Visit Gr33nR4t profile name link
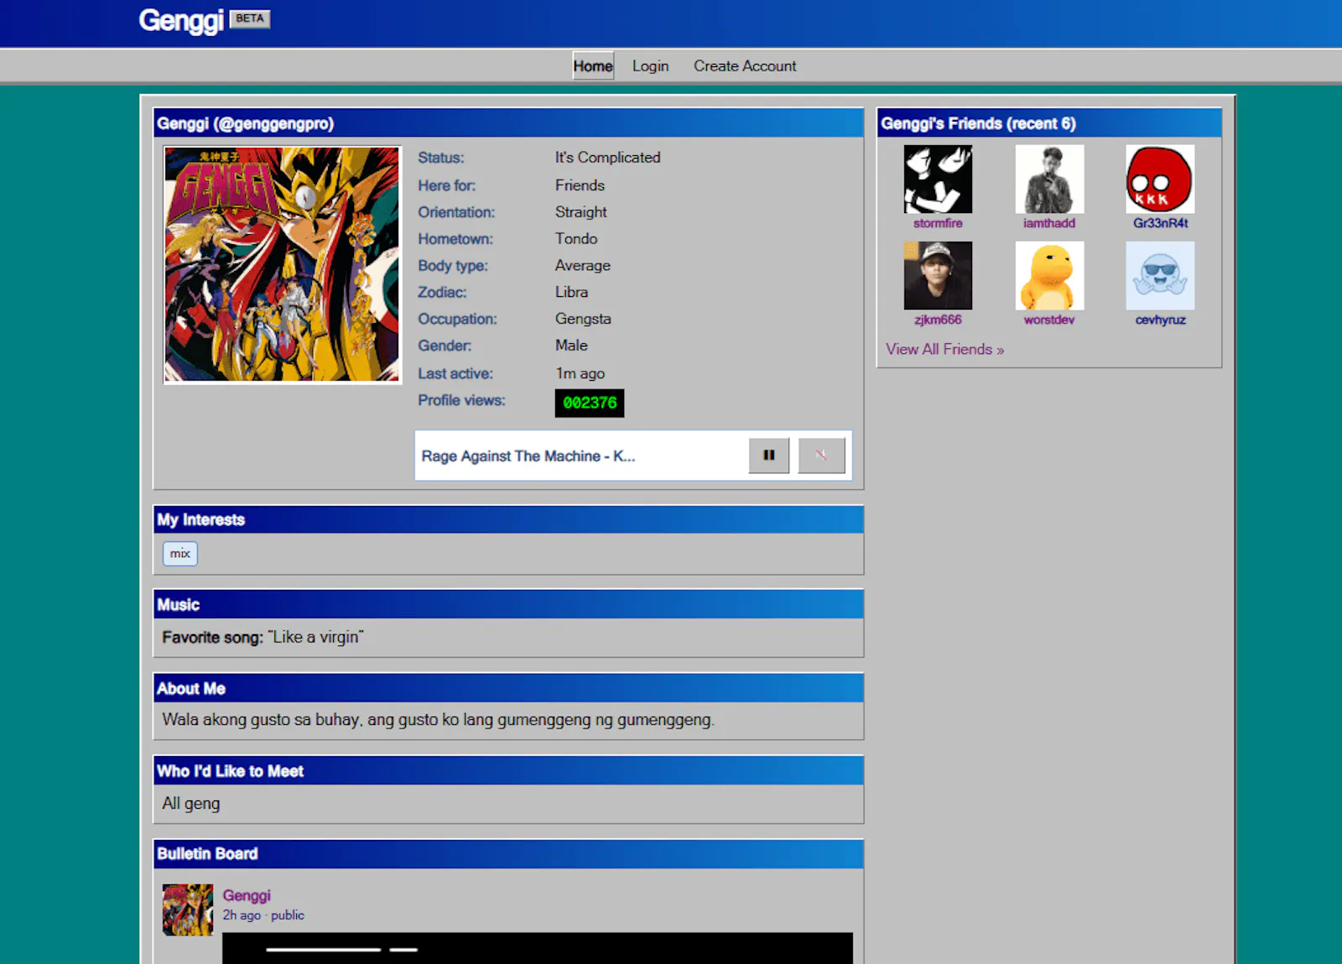 (x=1161, y=223)
